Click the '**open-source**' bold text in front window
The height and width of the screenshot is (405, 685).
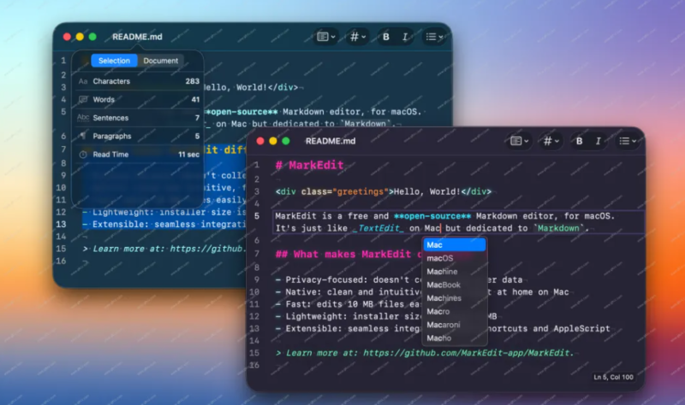pos(432,216)
